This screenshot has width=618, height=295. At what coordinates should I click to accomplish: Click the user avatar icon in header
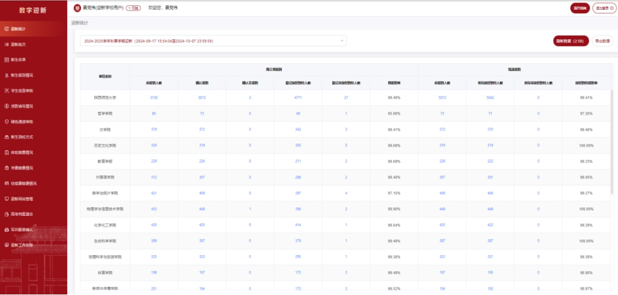pyautogui.click(x=78, y=8)
